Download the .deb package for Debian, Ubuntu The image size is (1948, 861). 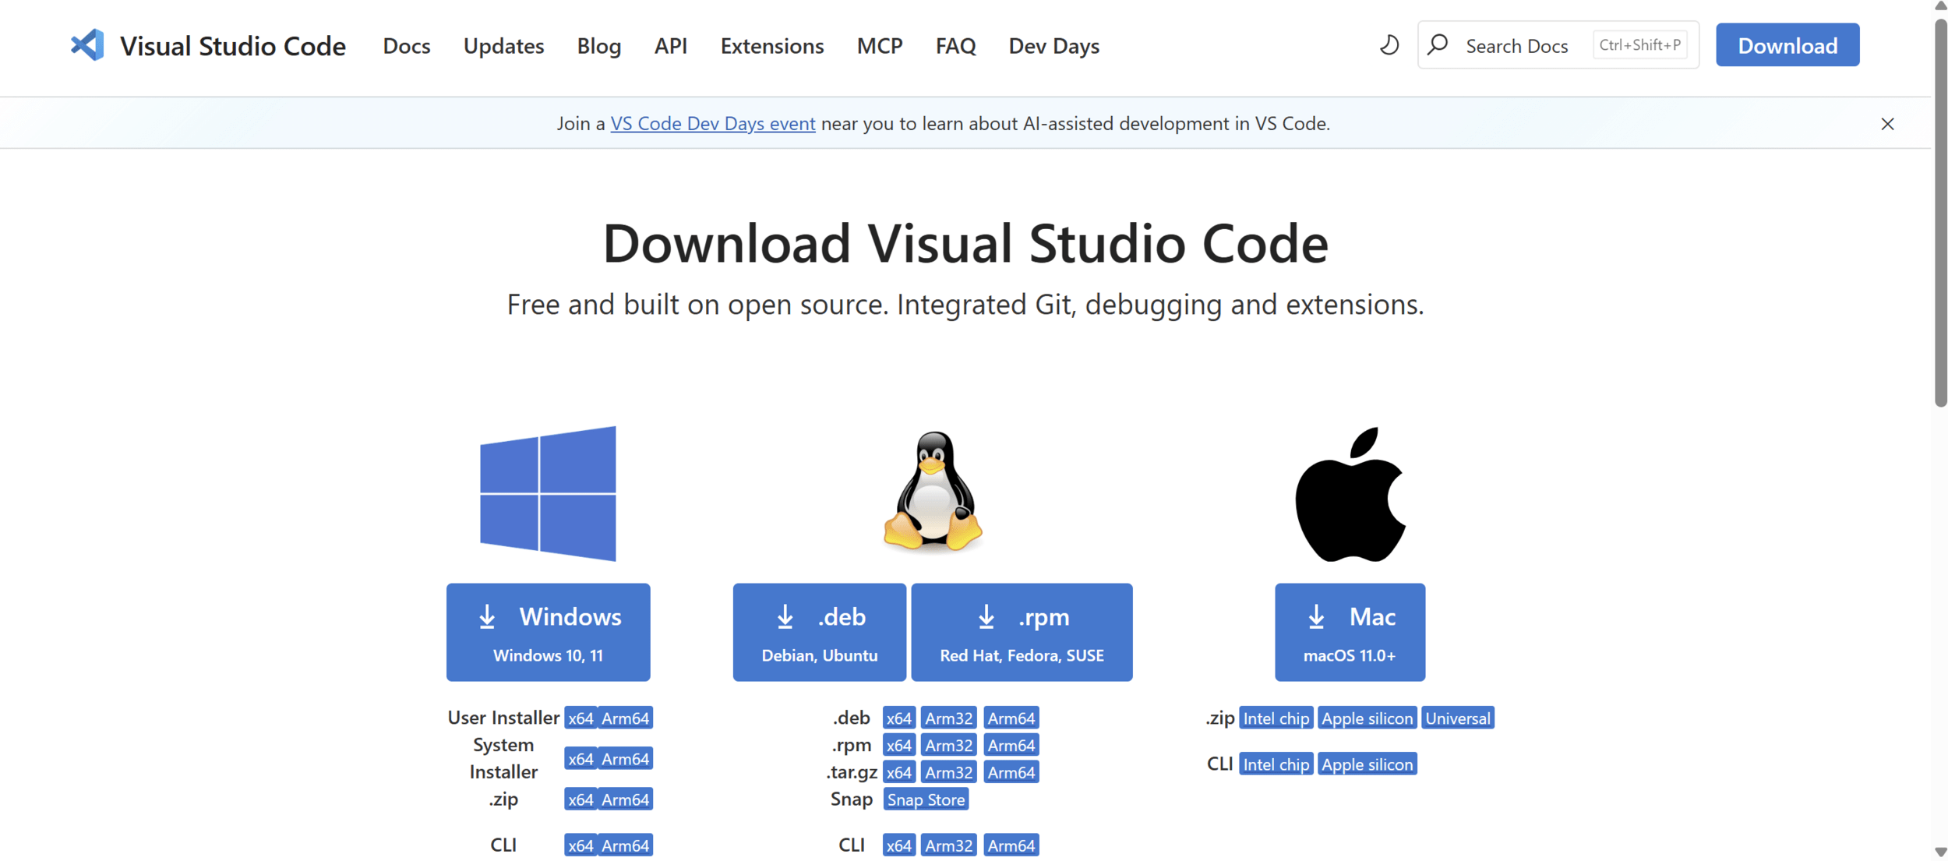819,632
